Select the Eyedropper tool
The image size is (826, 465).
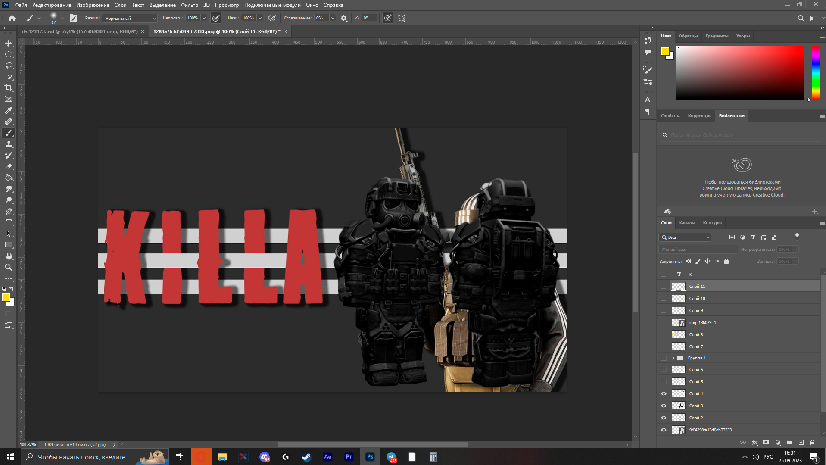pos(9,110)
